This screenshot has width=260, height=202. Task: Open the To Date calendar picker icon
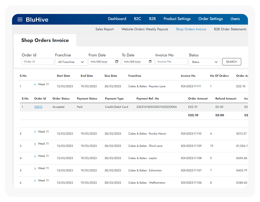(150, 62)
